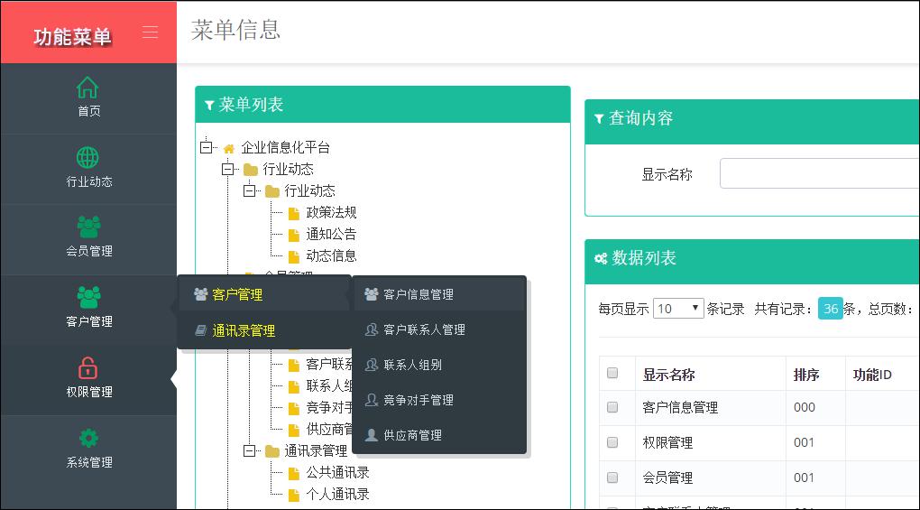Click into the 显示名称 search input field
The height and width of the screenshot is (510, 920).
point(819,173)
